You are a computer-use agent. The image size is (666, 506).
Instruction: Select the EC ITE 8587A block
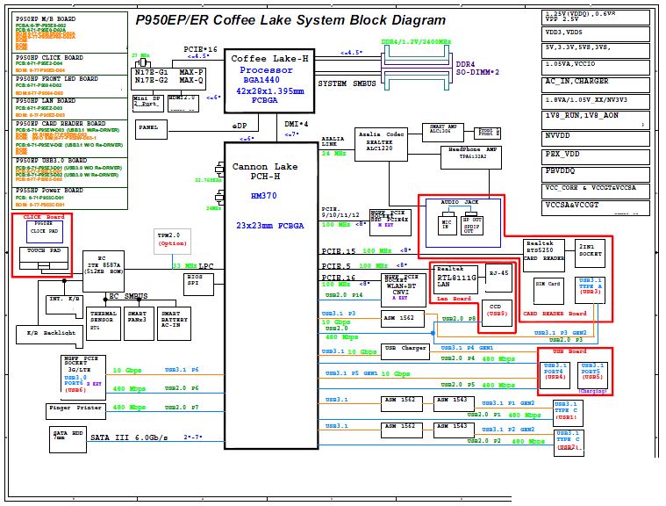(104, 271)
